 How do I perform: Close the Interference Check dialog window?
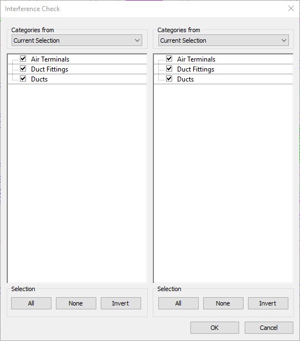(x=291, y=8)
